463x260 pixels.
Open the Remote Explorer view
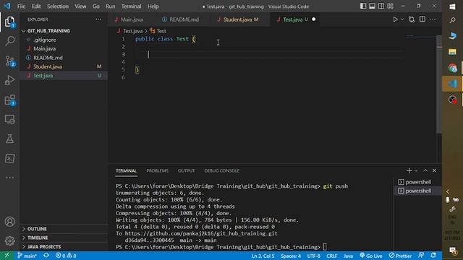coord(9,119)
